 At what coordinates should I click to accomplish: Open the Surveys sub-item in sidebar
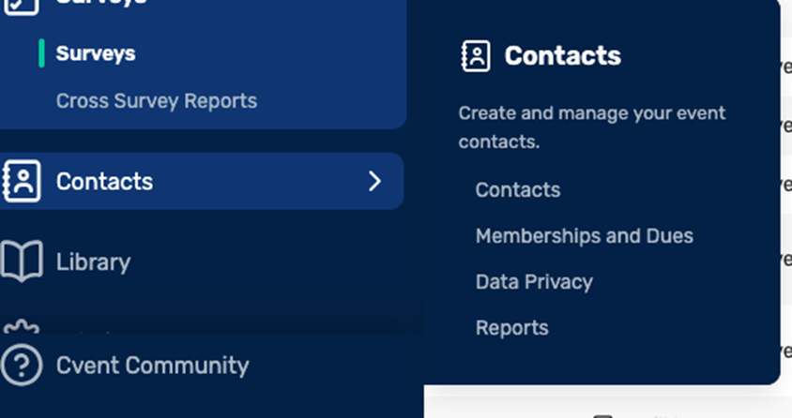click(96, 53)
